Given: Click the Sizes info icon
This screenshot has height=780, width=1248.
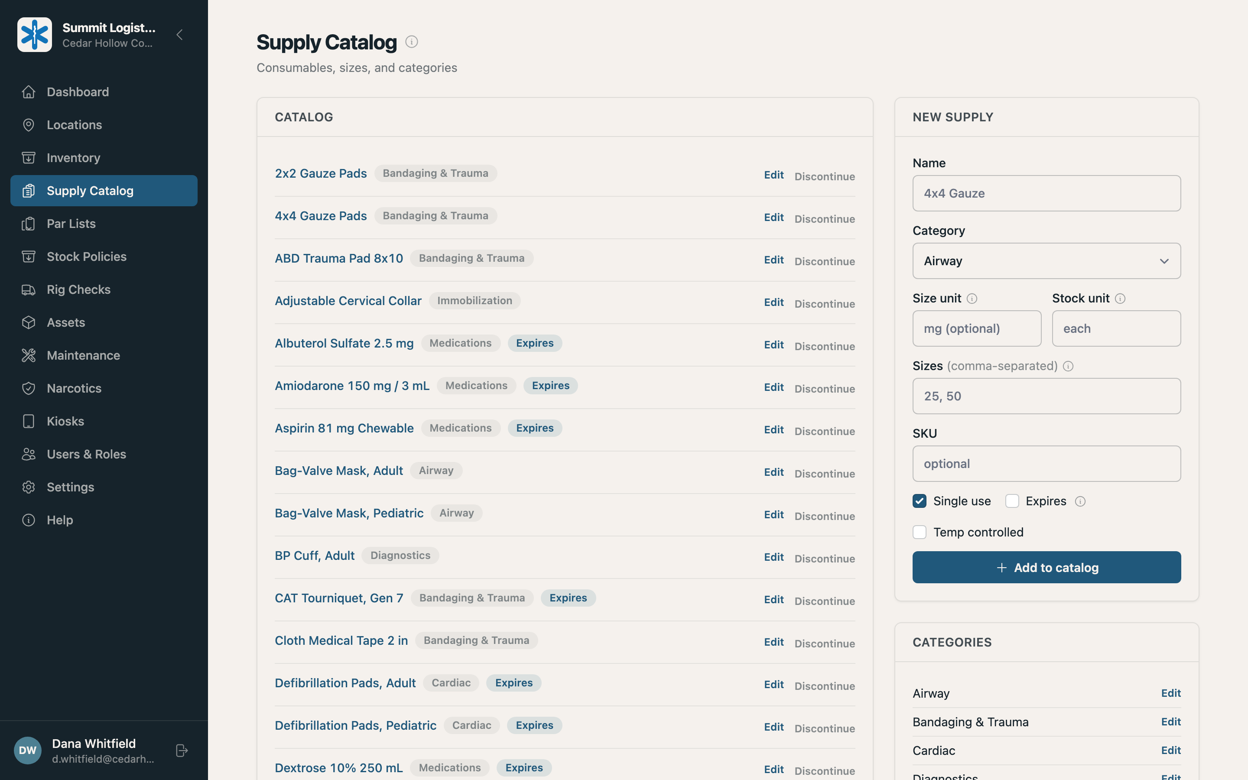Looking at the screenshot, I should click(1069, 366).
